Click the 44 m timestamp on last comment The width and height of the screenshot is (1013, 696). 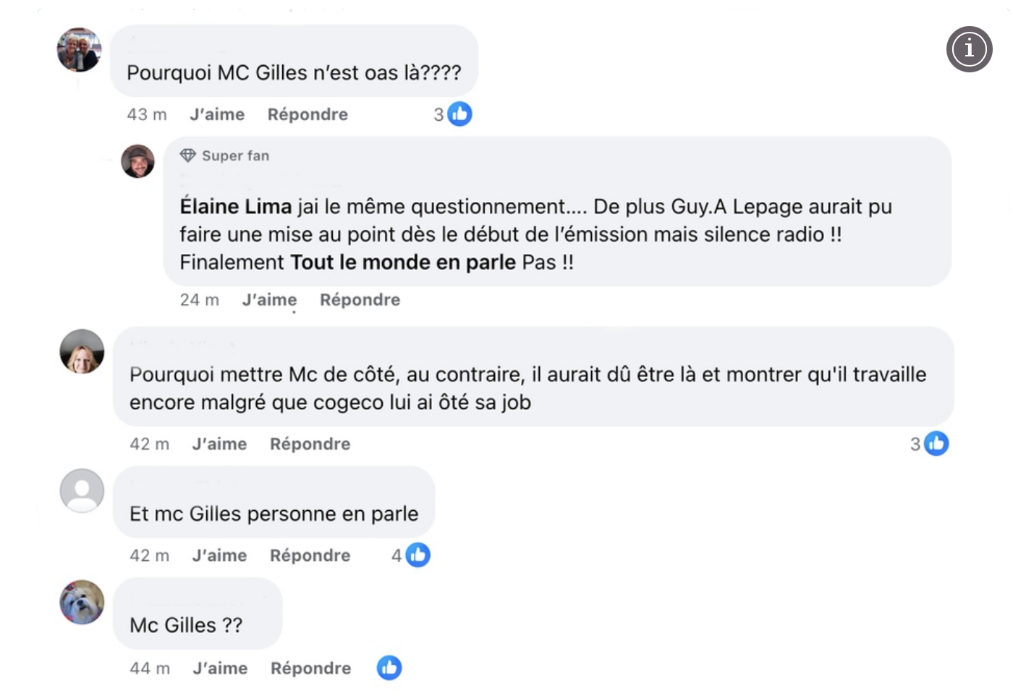[x=150, y=668]
